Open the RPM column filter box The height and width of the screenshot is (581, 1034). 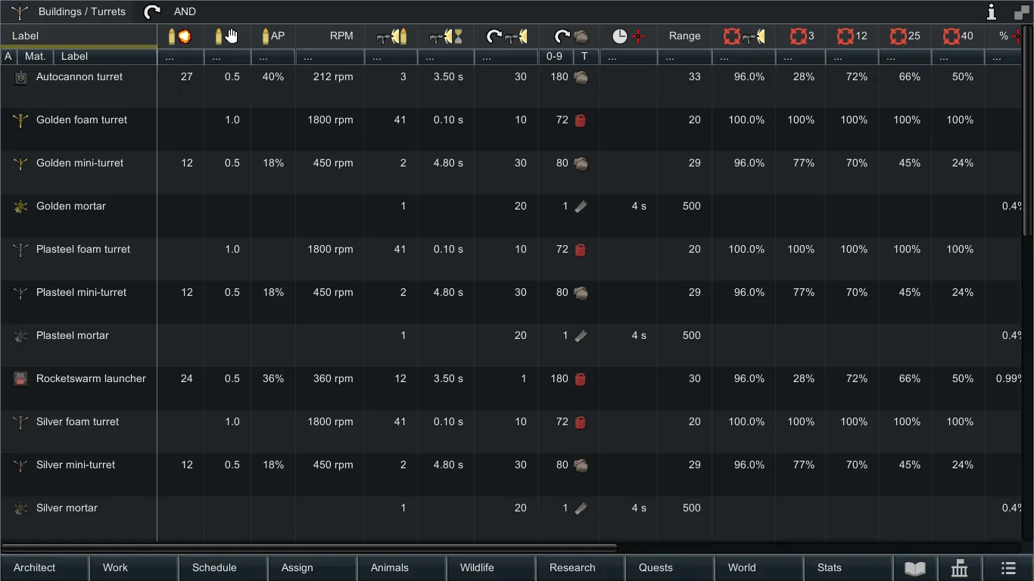pos(329,57)
